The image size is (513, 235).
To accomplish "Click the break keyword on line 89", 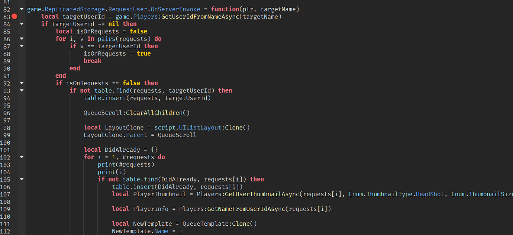I will (x=92, y=61).
